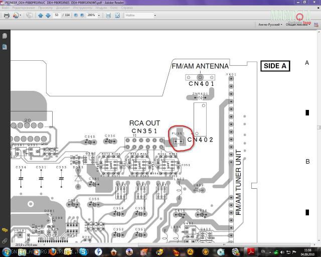Click the 200% zoom value field
Viewport: 321px width, 257px height.
click(91, 15)
